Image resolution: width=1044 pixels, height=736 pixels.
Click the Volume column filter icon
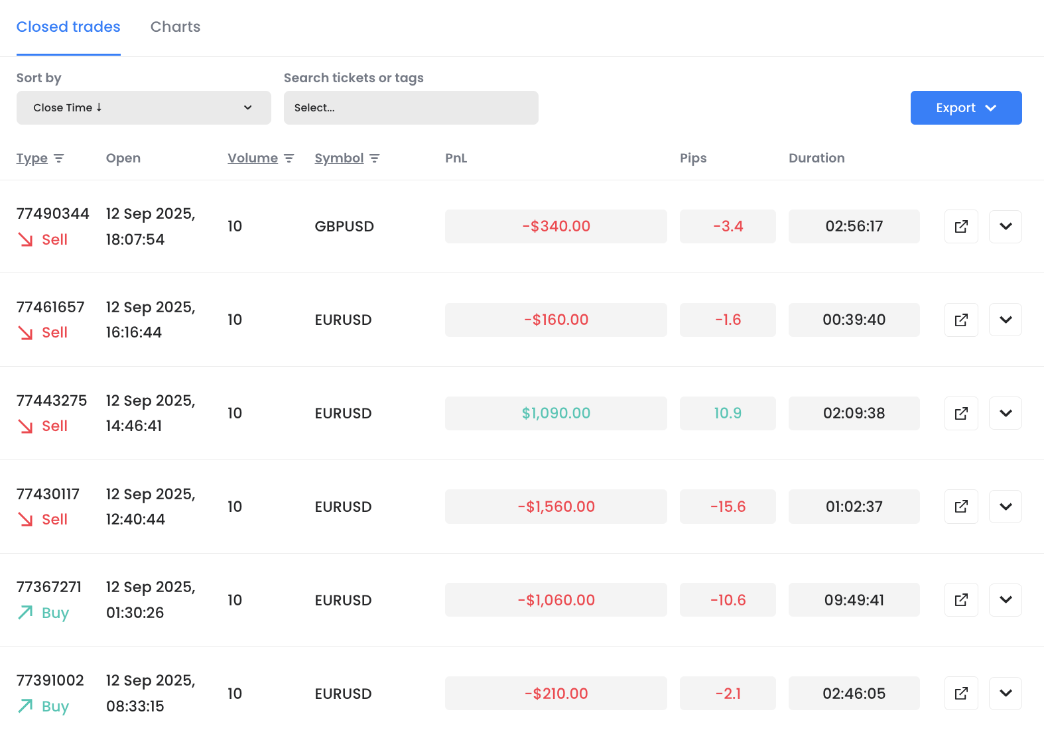(289, 158)
